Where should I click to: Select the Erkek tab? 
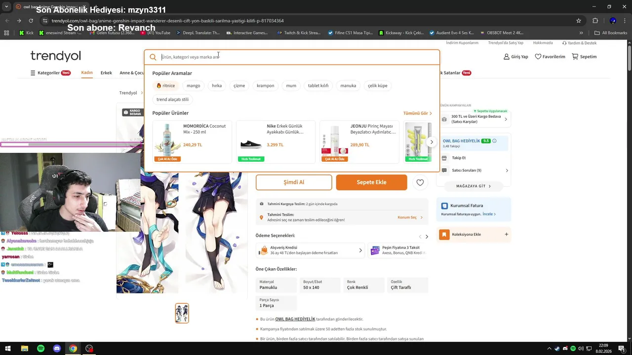[x=106, y=72]
